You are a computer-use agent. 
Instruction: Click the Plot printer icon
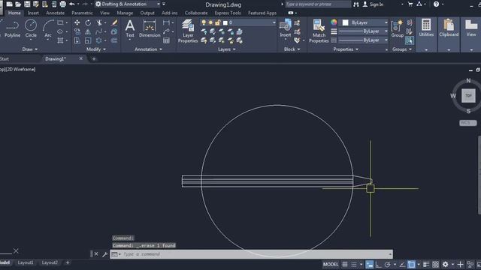[63, 4]
